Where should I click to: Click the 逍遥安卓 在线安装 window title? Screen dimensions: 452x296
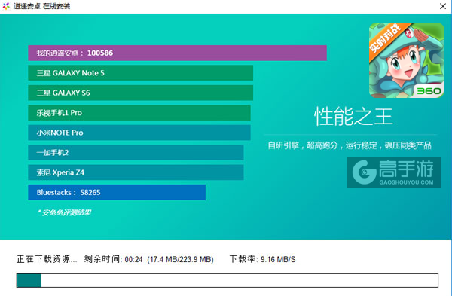click(41, 6)
